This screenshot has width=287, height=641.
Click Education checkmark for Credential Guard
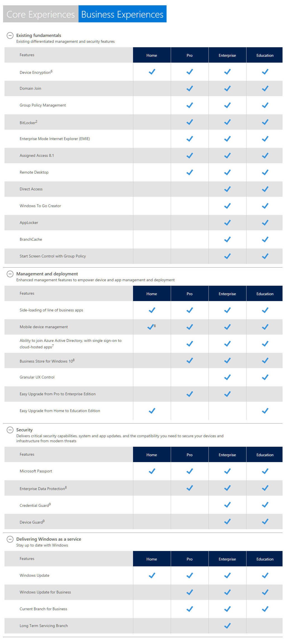pyautogui.click(x=265, y=505)
